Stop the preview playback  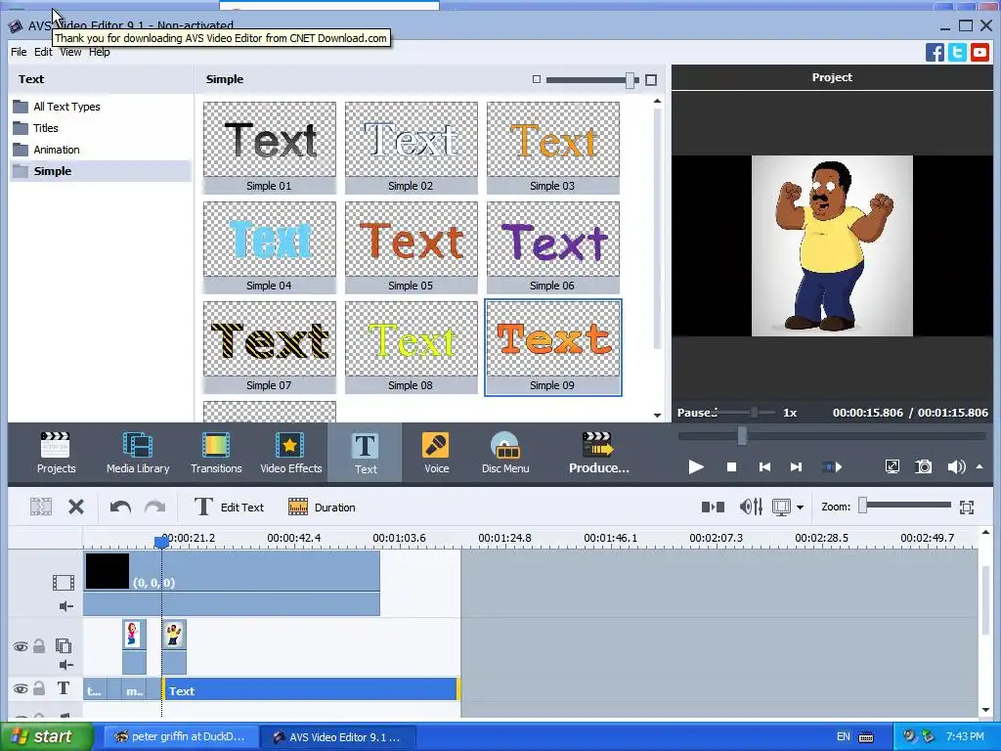(731, 466)
